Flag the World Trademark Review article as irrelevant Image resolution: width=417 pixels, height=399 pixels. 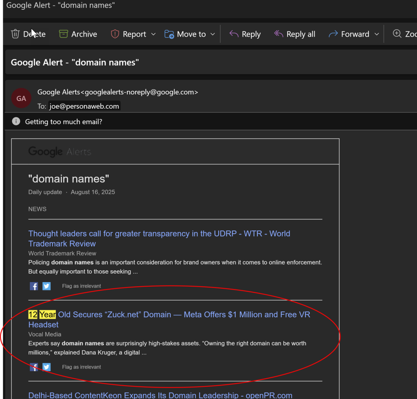click(81, 286)
